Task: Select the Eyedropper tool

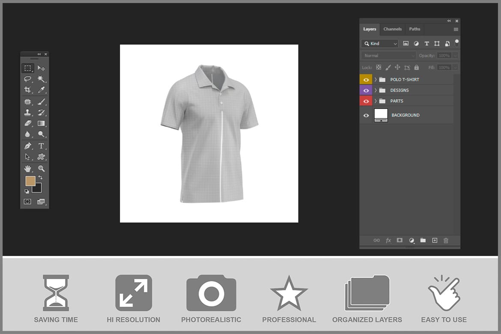Action: (41, 89)
